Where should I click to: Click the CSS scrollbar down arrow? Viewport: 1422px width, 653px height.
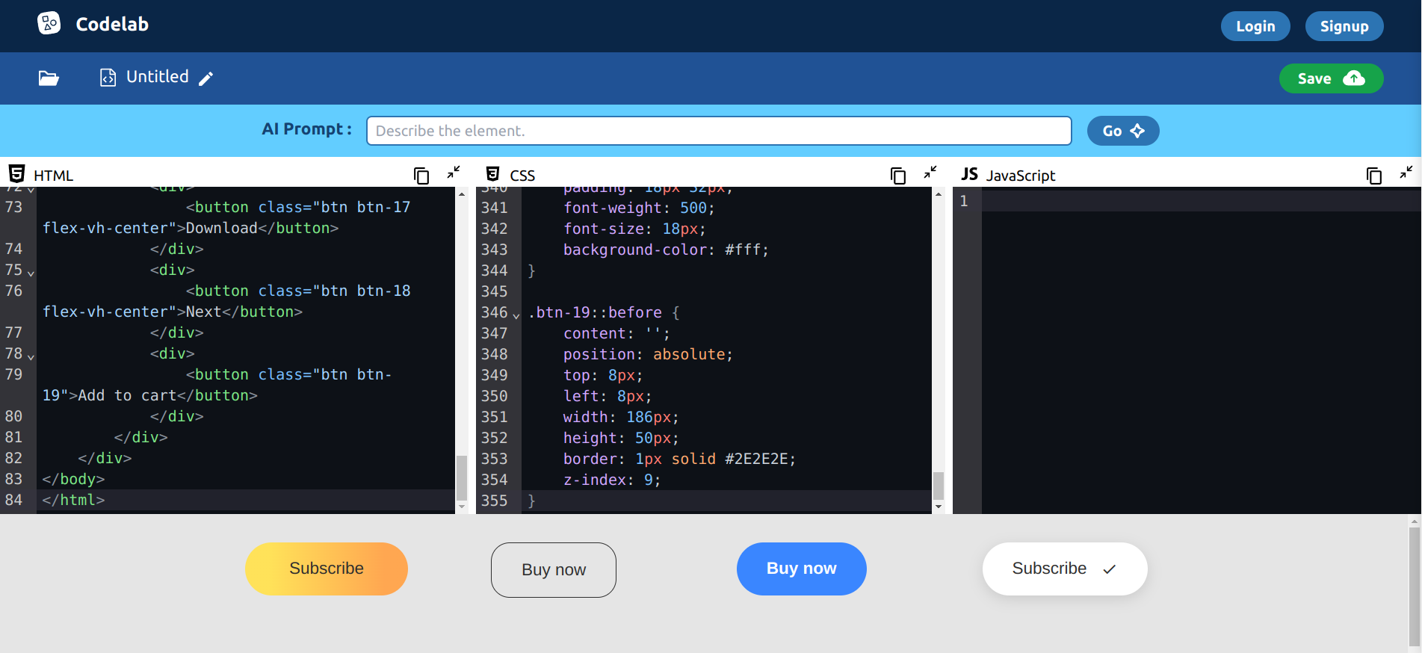point(939,507)
